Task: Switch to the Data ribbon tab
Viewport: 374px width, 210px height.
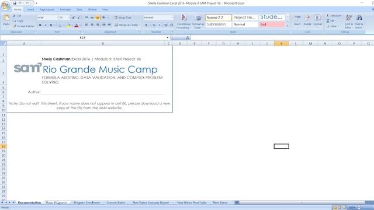Action: click(79, 9)
